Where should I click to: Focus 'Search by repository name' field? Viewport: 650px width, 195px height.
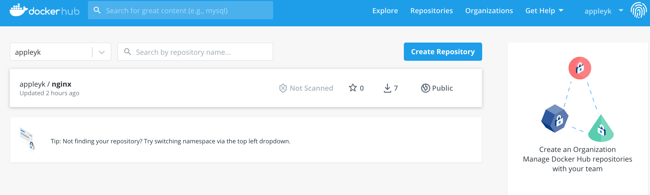click(195, 52)
